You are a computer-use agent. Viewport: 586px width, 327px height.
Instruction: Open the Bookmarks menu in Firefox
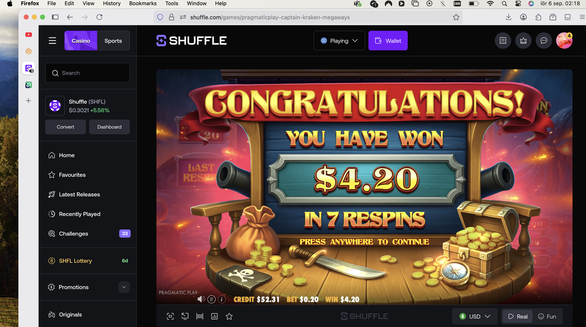pos(143,3)
